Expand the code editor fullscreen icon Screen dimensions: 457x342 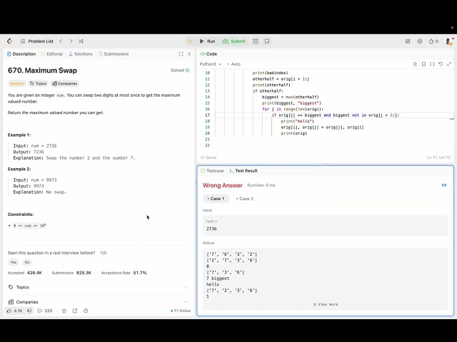point(449,64)
